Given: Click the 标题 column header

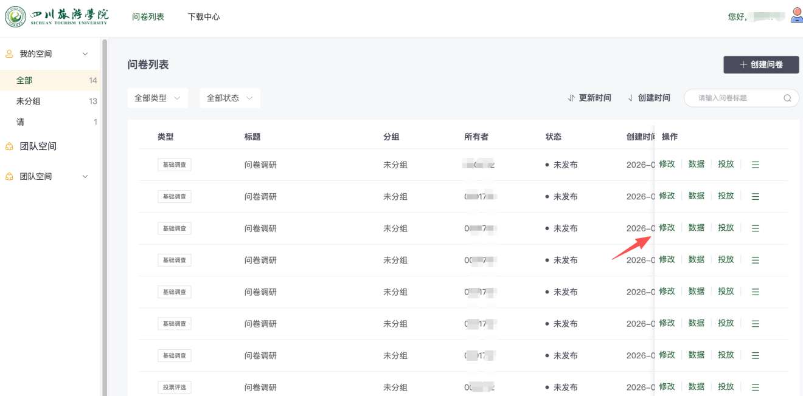Looking at the screenshot, I should click(x=252, y=137).
